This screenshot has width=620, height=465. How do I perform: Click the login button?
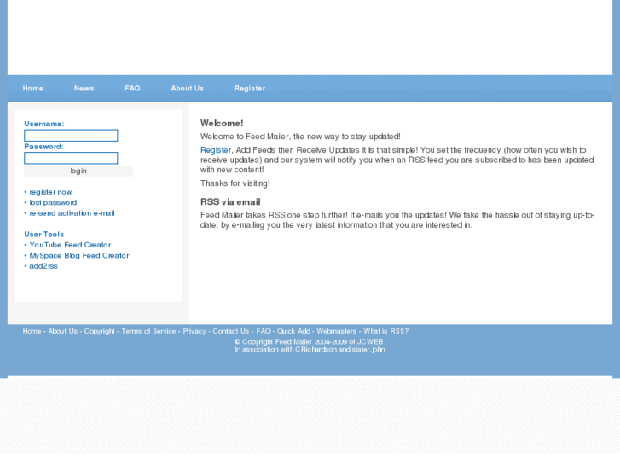pos(78,171)
